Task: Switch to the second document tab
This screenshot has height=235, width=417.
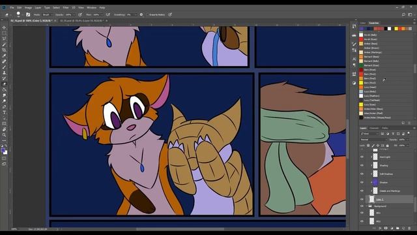Action: [82, 20]
